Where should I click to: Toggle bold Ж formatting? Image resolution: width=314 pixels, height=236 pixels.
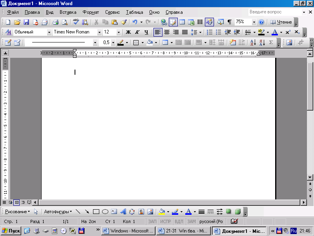click(128, 32)
